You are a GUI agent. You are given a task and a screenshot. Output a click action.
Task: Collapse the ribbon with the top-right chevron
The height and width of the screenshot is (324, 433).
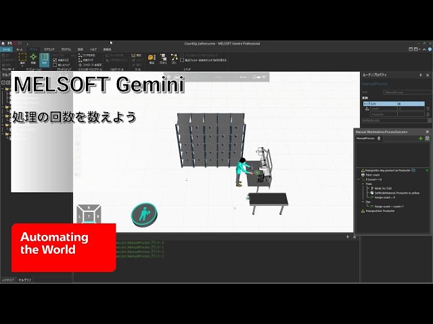click(424, 49)
